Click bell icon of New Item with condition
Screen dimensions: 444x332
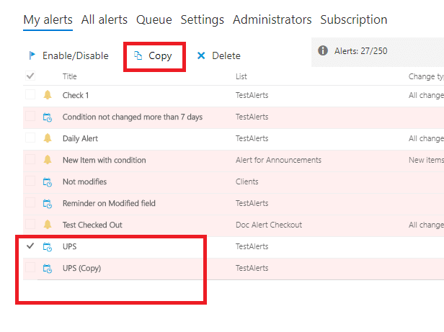48,160
